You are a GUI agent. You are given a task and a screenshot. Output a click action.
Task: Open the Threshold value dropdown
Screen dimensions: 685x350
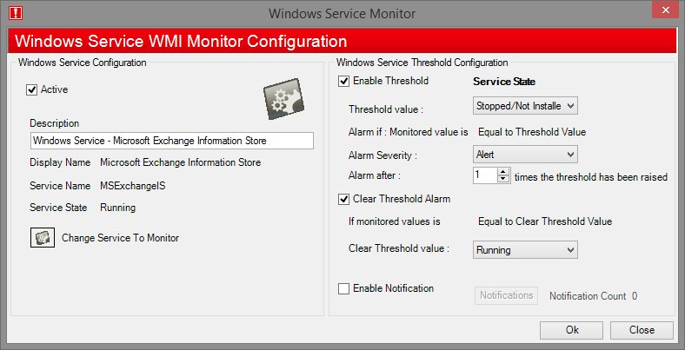point(525,106)
